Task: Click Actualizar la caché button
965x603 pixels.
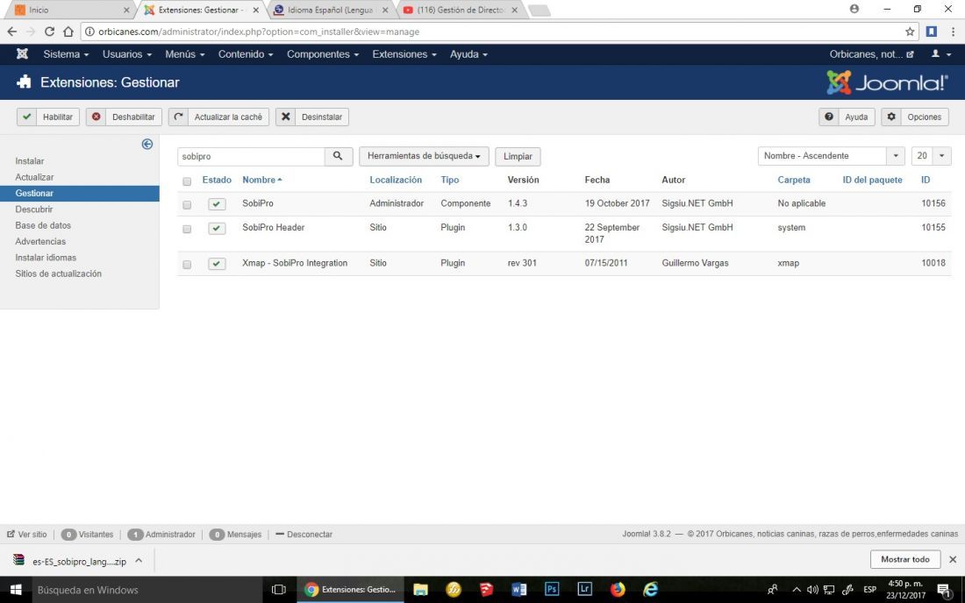Action: point(218,117)
